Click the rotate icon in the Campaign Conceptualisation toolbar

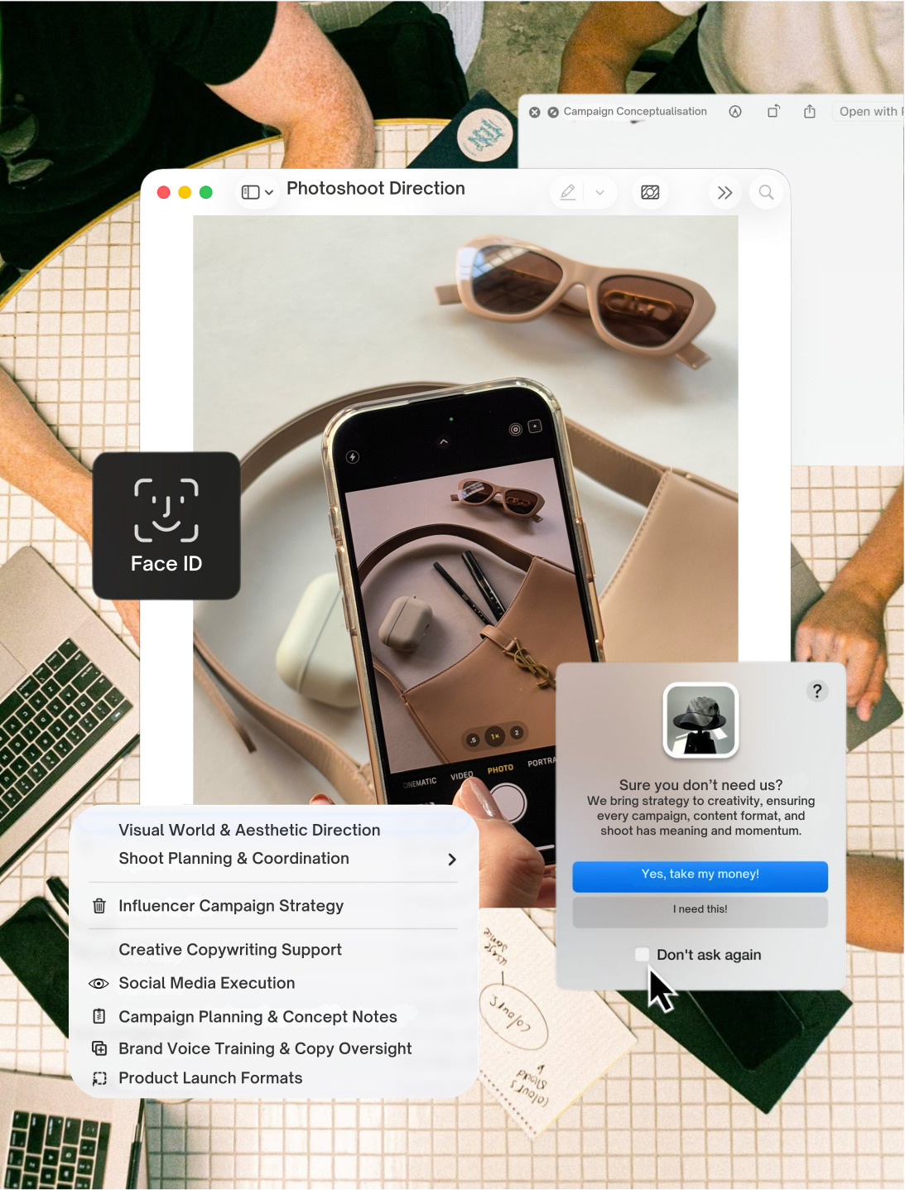(773, 112)
